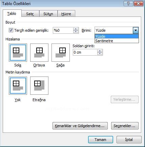
Task: Open the Sütun tab
Action: [x=48, y=14]
